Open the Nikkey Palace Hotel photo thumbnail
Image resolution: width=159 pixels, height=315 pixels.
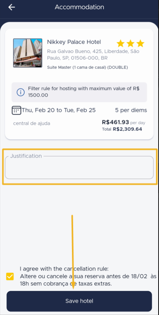click(x=28, y=53)
